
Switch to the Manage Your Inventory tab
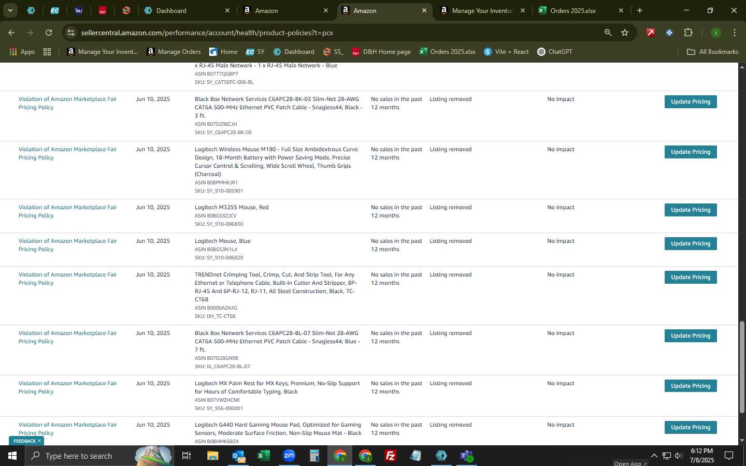coord(482,10)
